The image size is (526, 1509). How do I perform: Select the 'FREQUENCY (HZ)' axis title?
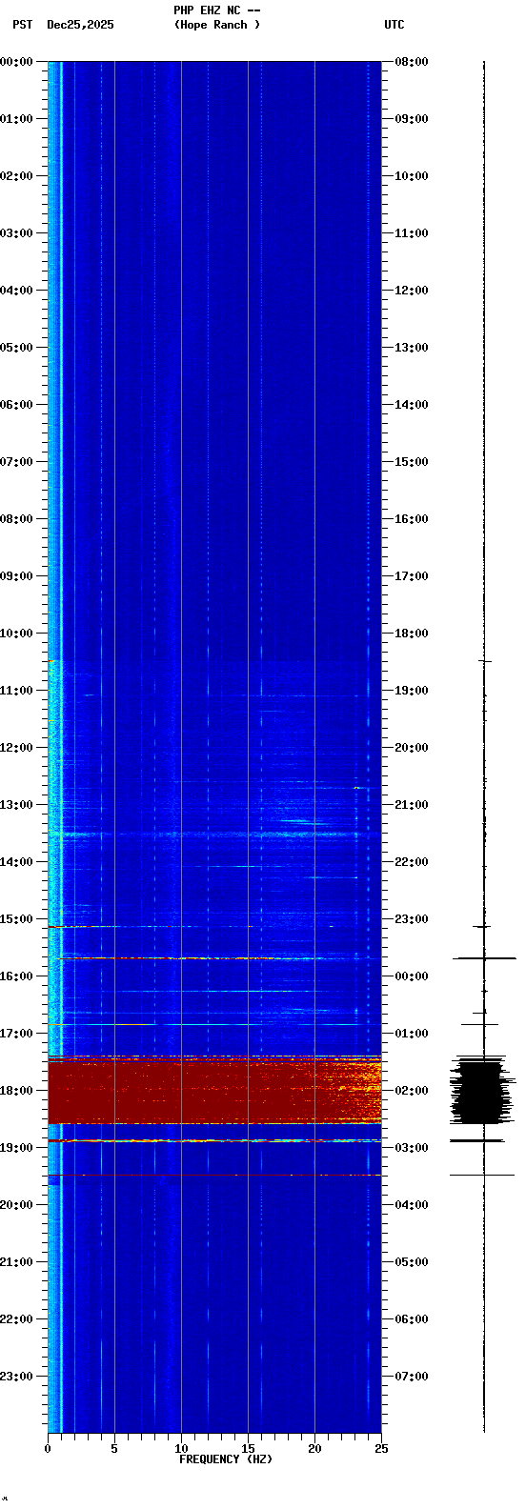pyautogui.click(x=226, y=1459)
